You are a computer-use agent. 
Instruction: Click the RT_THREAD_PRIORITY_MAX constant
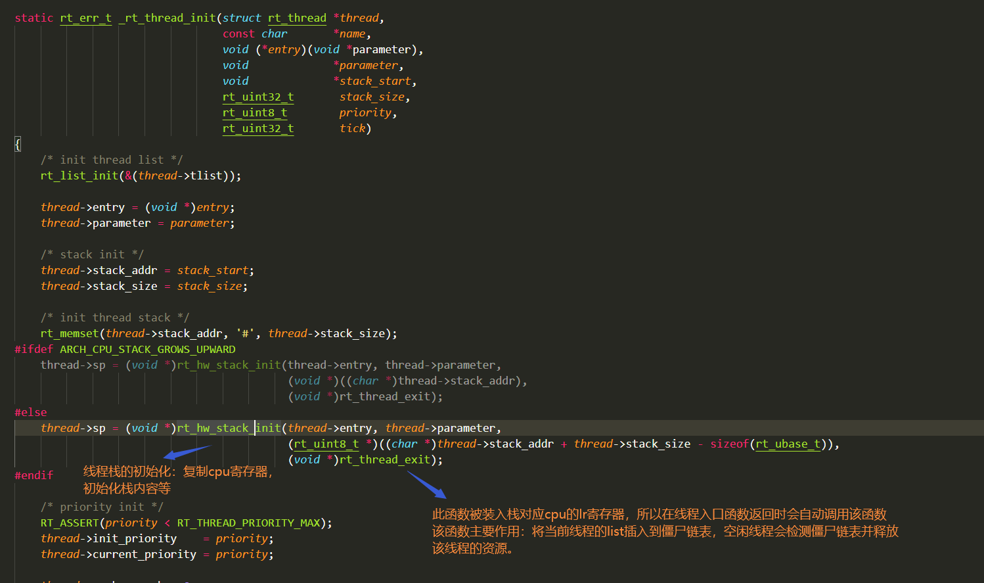(248, 523)
